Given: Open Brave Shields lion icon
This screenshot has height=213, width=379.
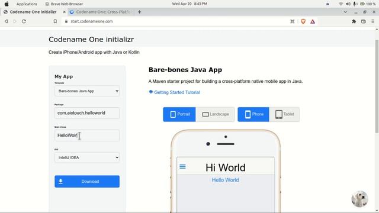Looking at the screenshot, I should tap(303, 21).
